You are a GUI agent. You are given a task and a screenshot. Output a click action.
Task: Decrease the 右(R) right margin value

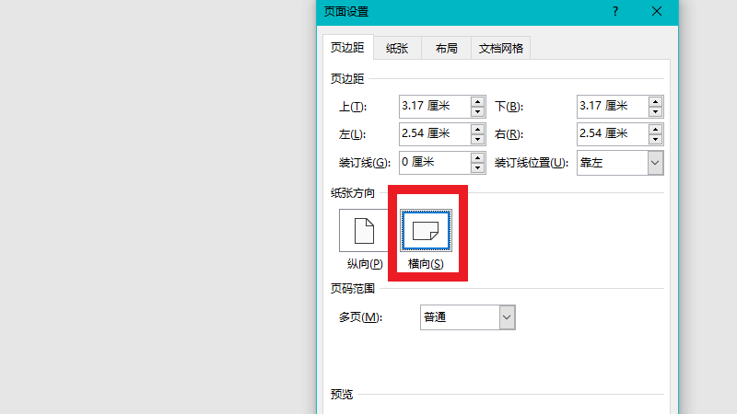tap(655, 140)
